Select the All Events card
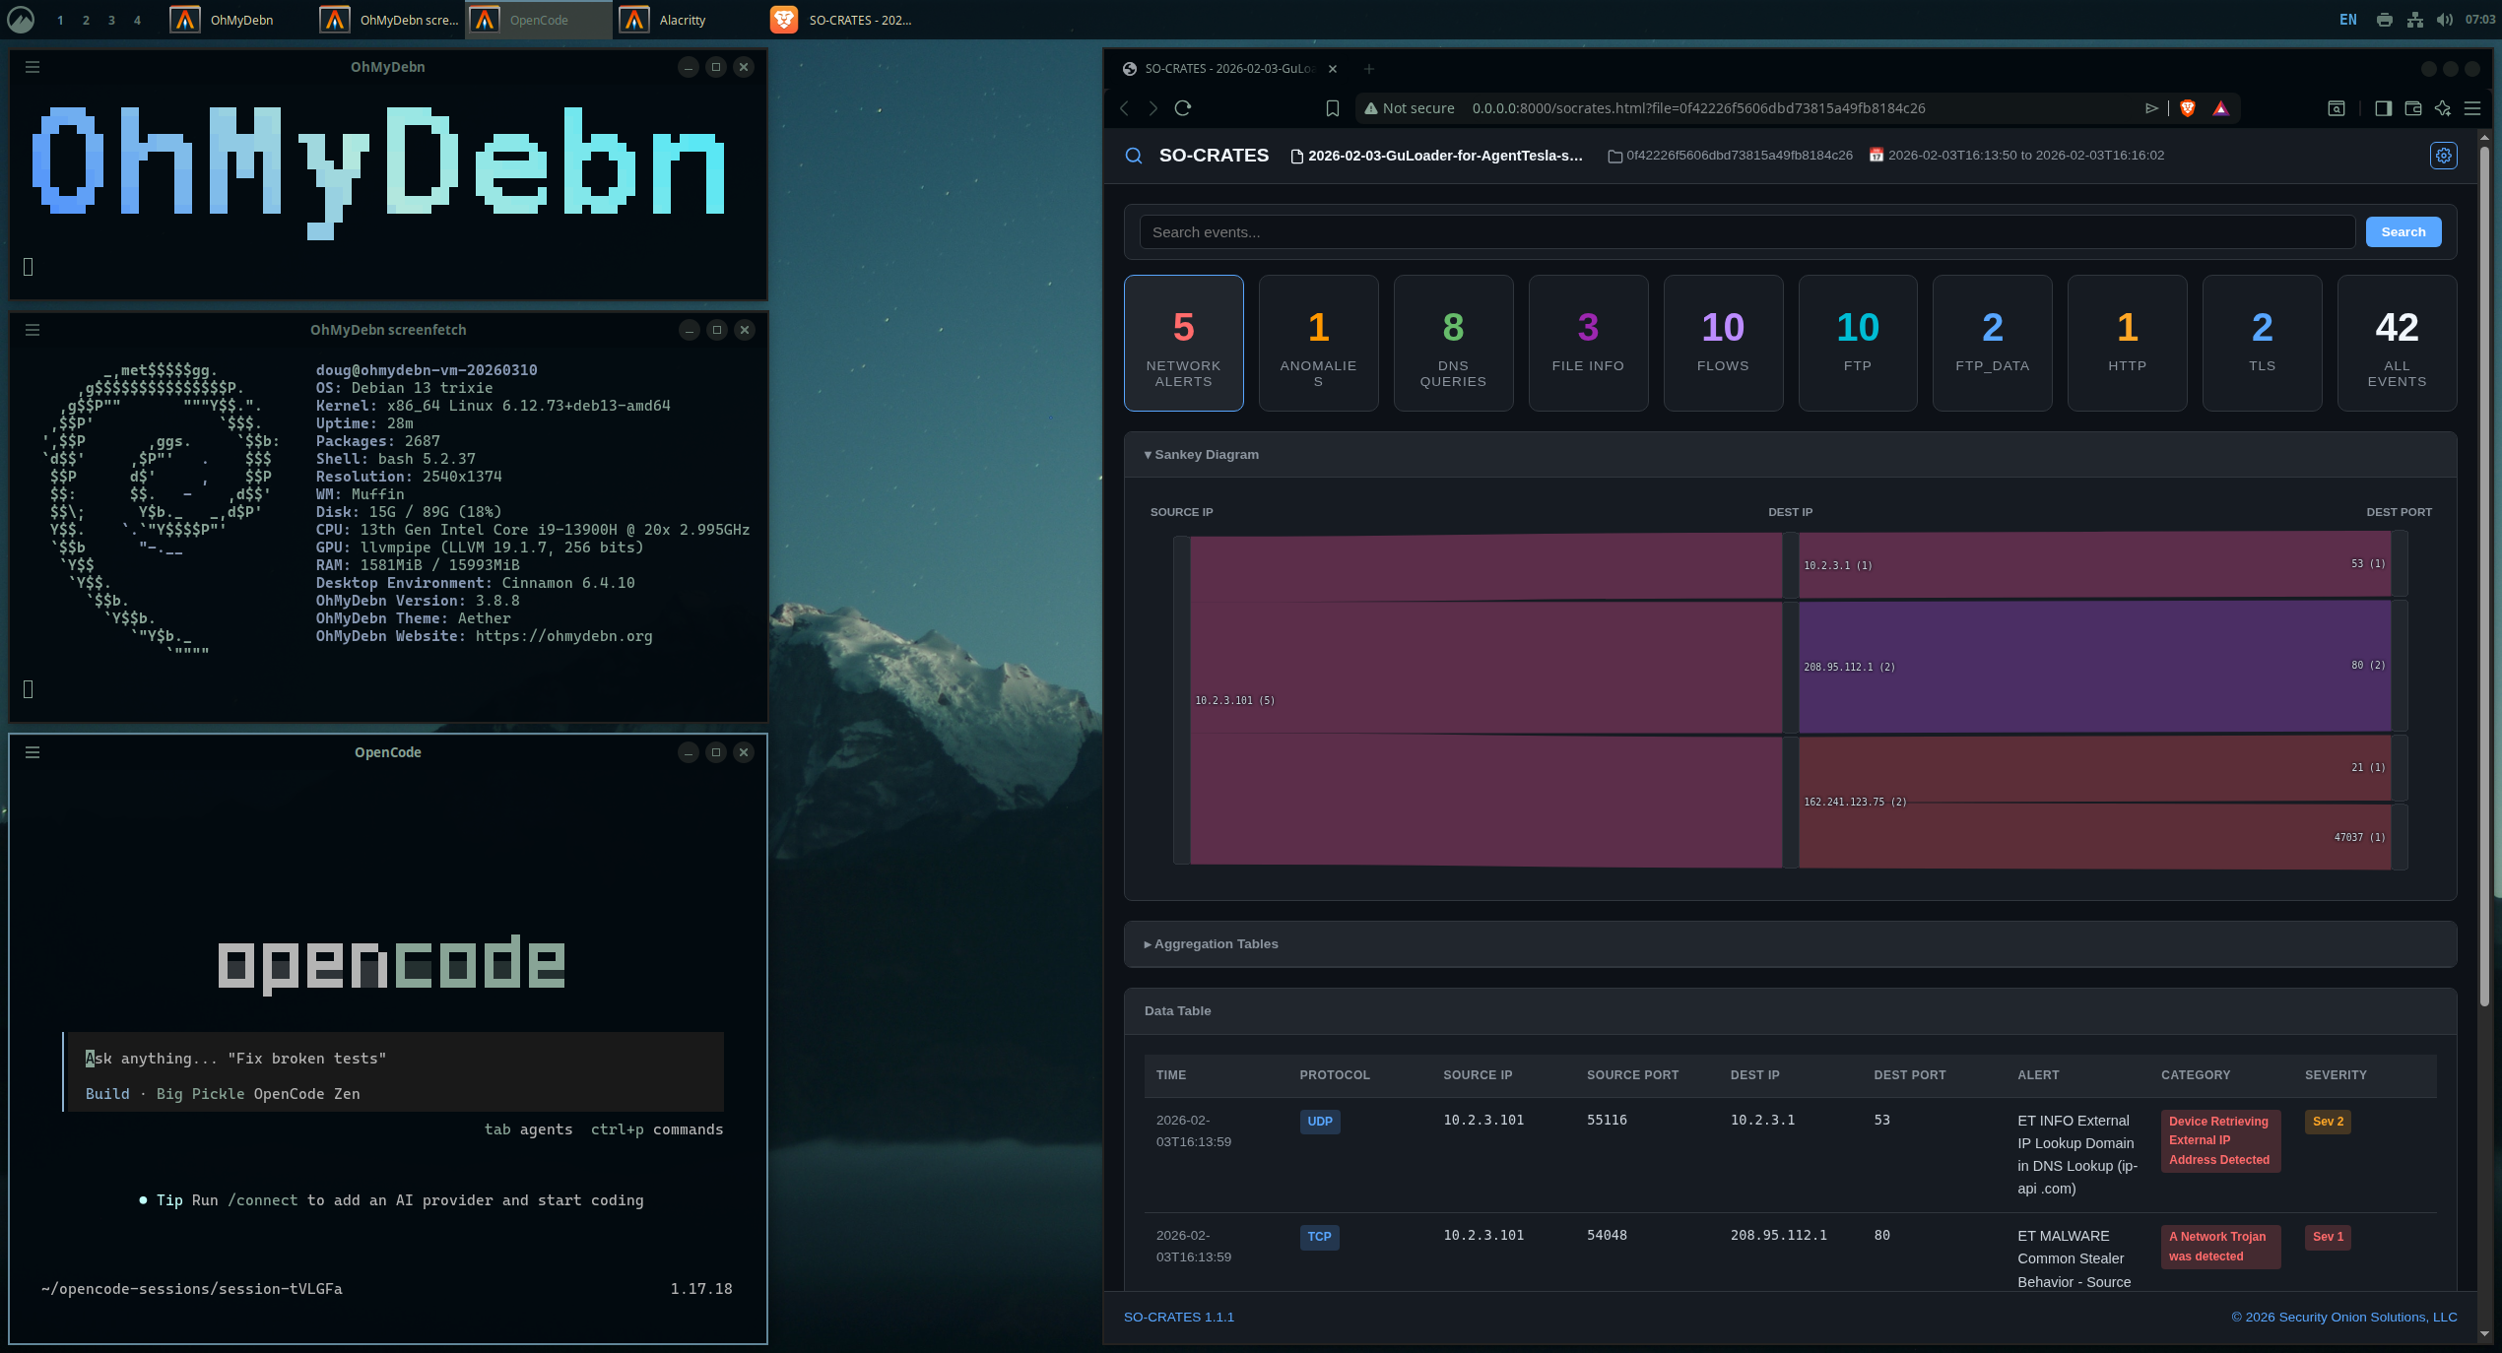The height and width of the screenshot is (1353, 2502). click(2398, 343)
